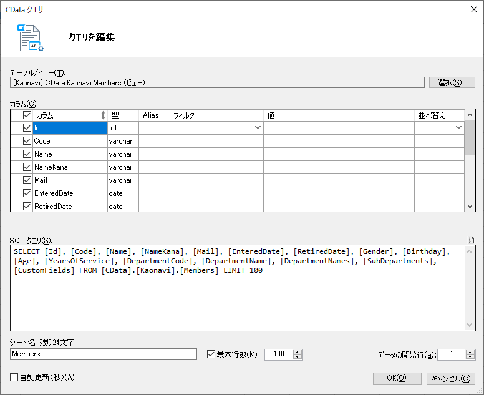Confirm with the OK(O) button

click(x=397, y=378)
